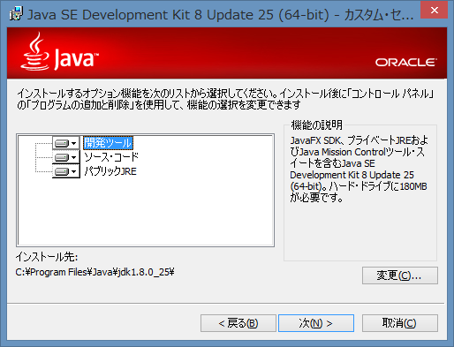Click the installer icon in the title bar
Screen dimensions: 454x347
(16, 14)
